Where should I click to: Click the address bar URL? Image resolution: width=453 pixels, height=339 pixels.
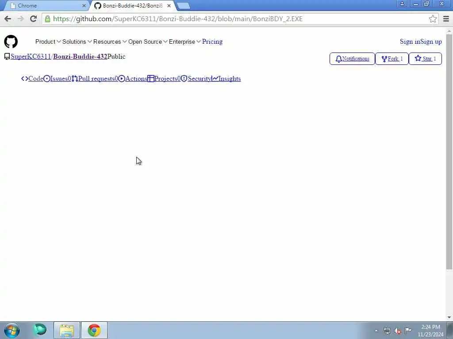click(178, 19)
